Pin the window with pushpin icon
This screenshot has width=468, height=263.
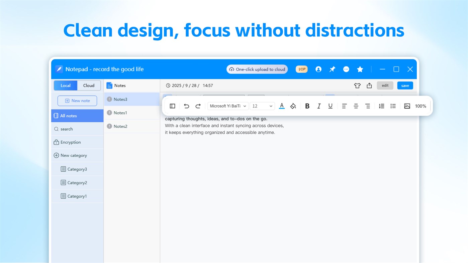pos(332,69)
